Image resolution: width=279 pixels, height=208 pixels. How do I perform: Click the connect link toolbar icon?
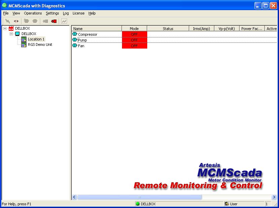pos(16,21)
